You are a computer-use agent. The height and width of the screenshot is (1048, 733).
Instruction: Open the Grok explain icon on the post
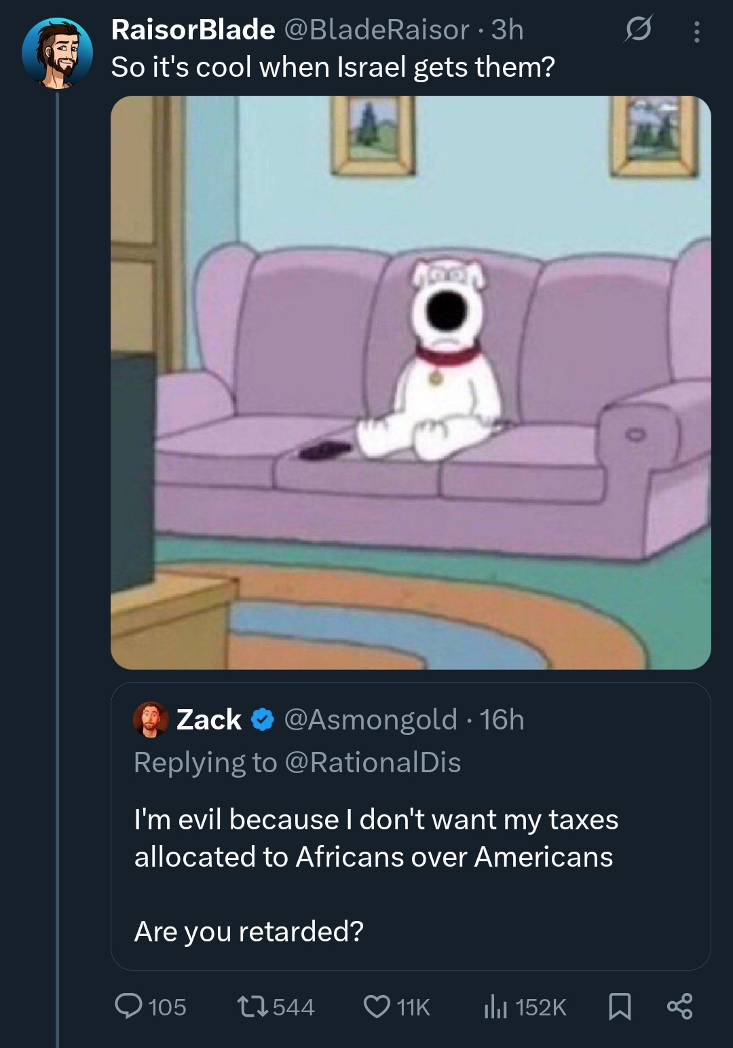point(638,31)
